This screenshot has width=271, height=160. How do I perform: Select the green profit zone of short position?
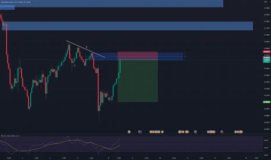pos(138,81)
